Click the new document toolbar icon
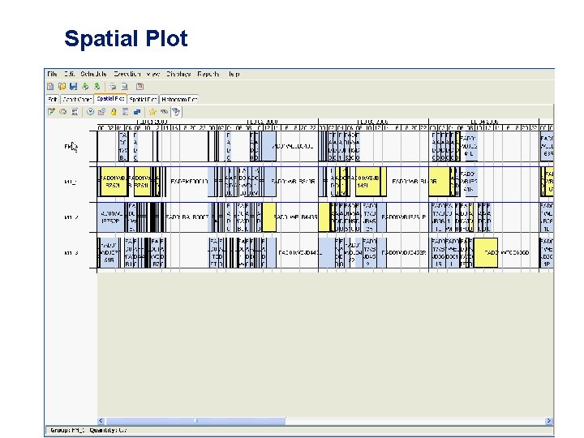 click(x=50, y=87)
